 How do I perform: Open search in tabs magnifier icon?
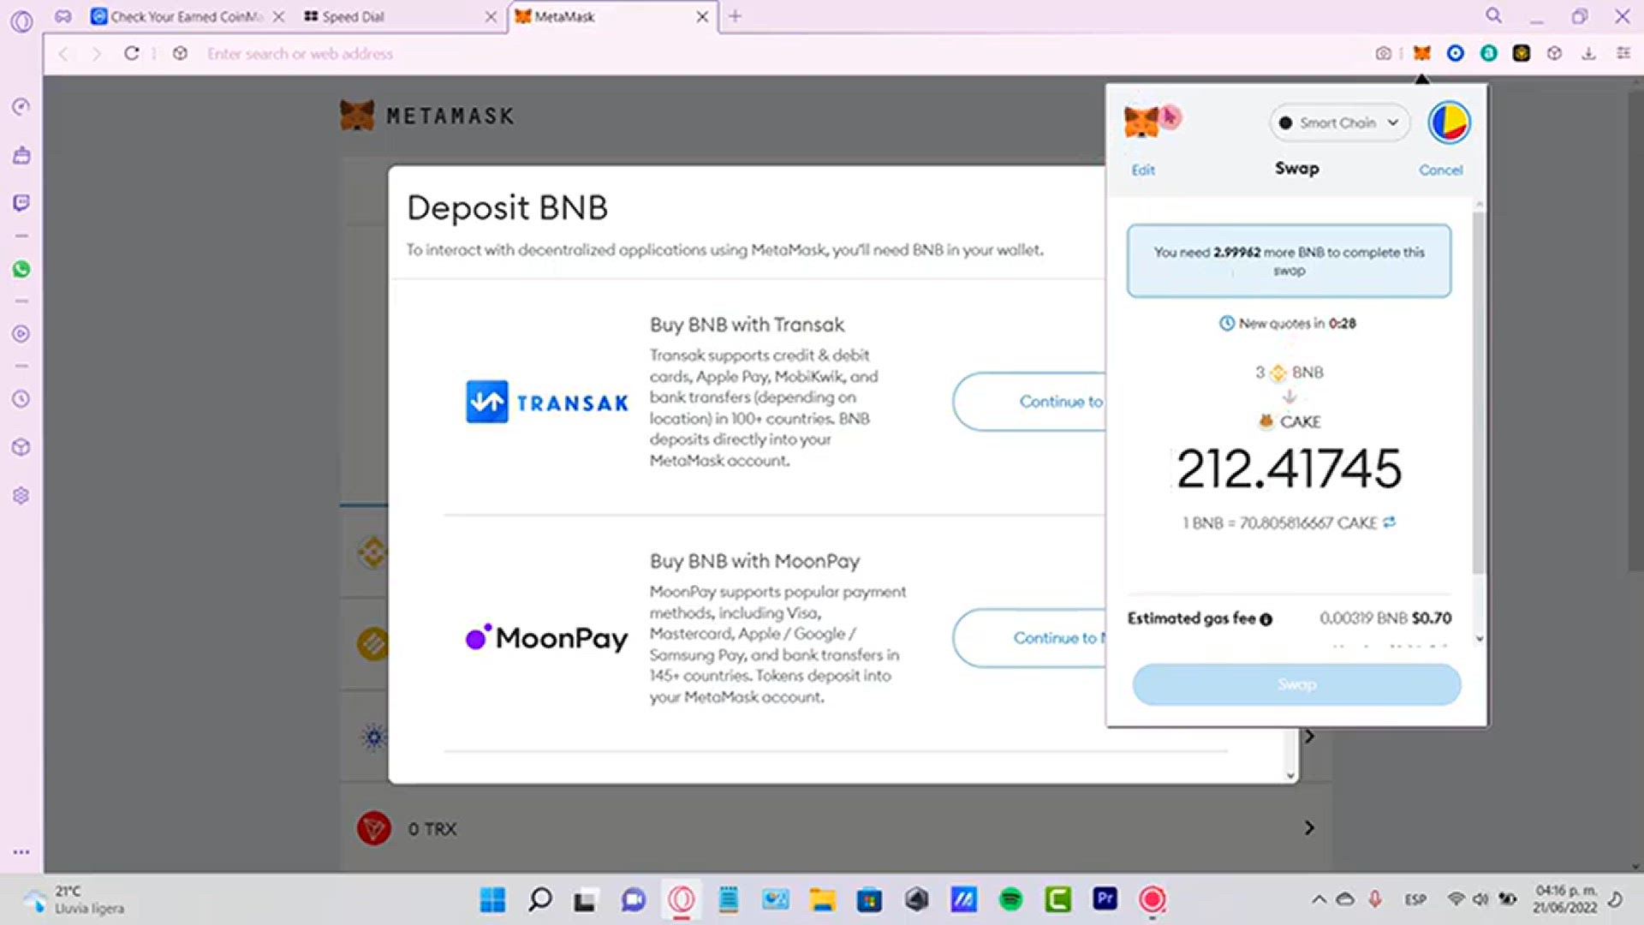coord(1493,15)
